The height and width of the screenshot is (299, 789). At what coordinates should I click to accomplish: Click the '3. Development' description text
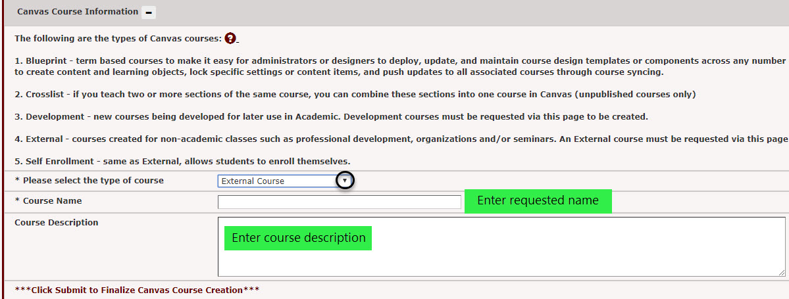[331, 117]
